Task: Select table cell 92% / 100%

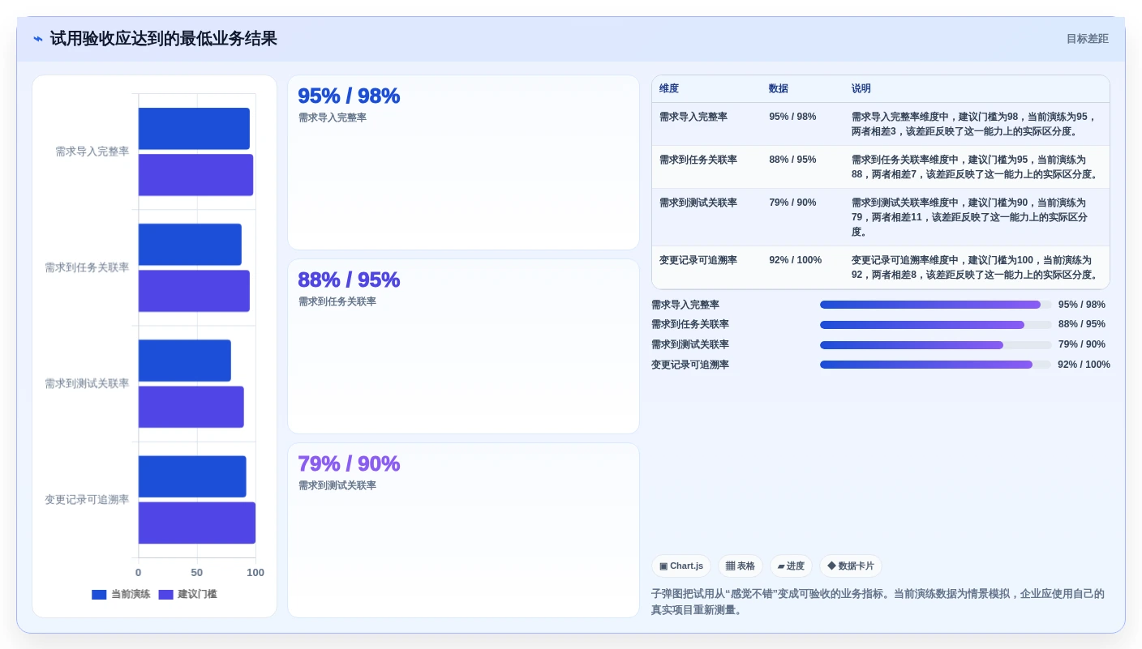Action: 795,260
